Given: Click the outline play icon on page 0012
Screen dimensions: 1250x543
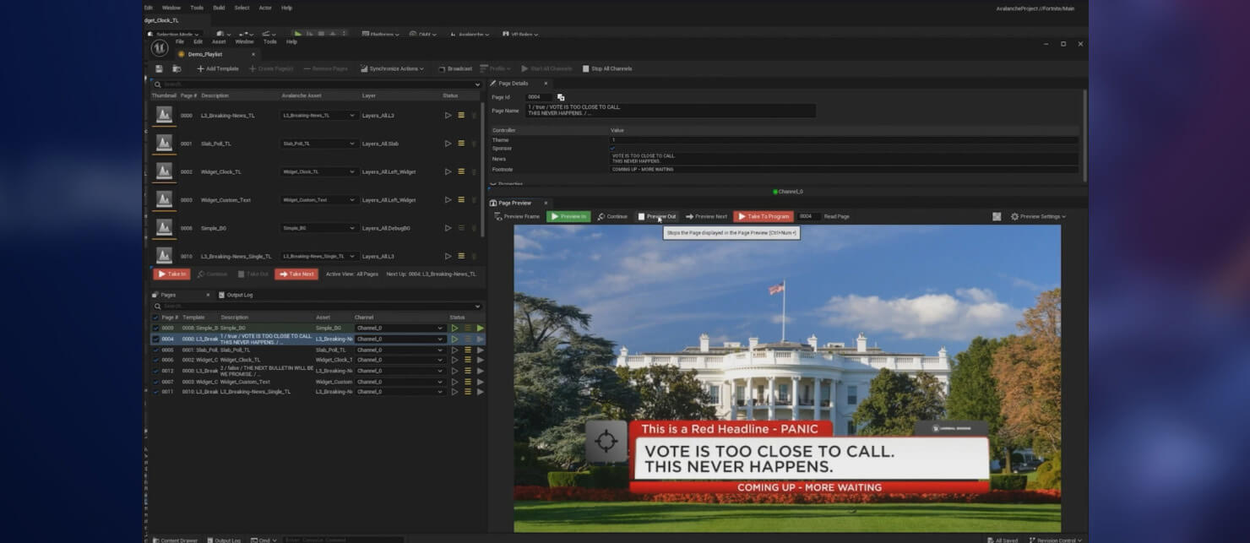Looking at the screenshot, I should click(454, 371).
